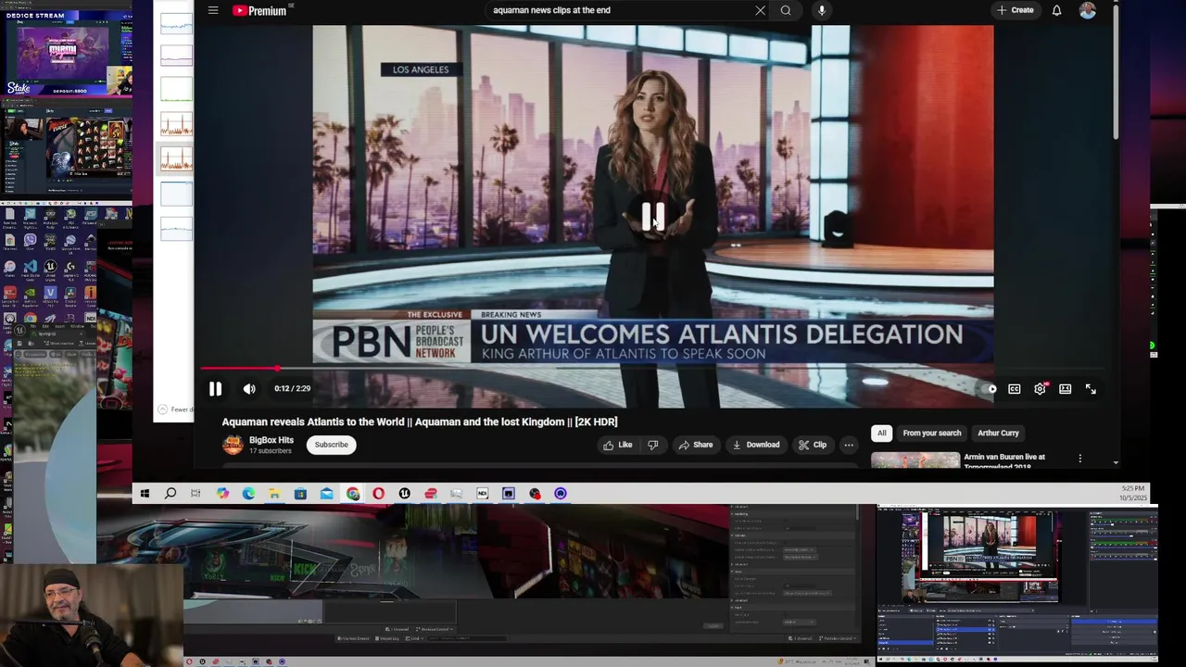Open Microsoft Edge from the taskbar
Image resolution: width=1186 pixels, height=667 pixels.
point(248,494)
